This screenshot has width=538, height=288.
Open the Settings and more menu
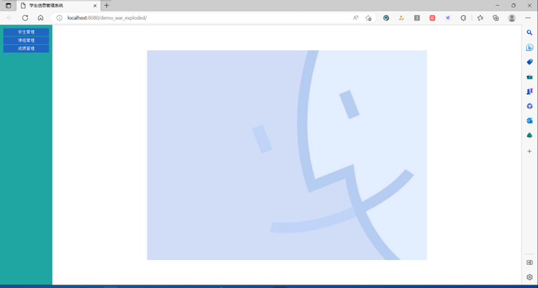[528, 18]
